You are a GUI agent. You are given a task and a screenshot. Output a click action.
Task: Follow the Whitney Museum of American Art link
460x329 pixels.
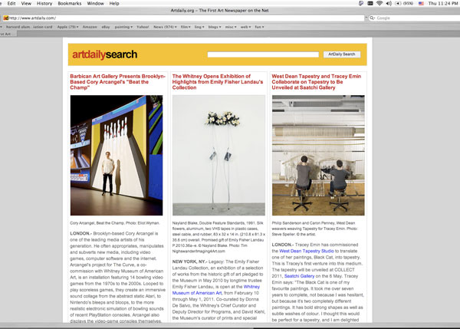coord(216,290)
